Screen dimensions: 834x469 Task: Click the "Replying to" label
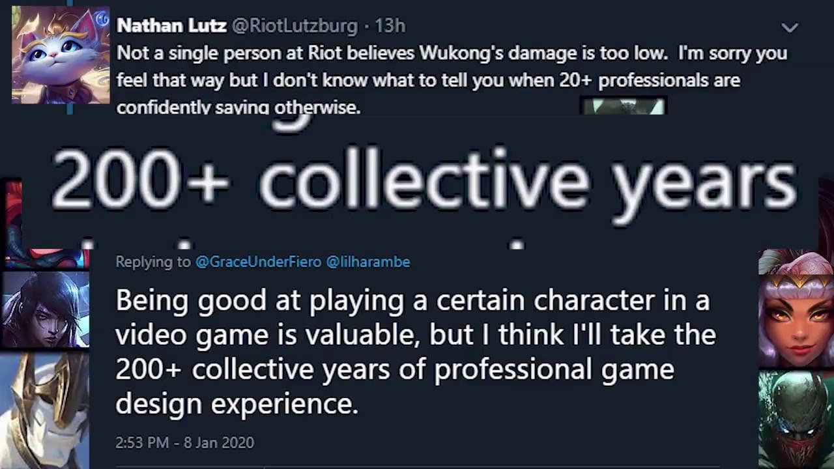pos(152,262)
